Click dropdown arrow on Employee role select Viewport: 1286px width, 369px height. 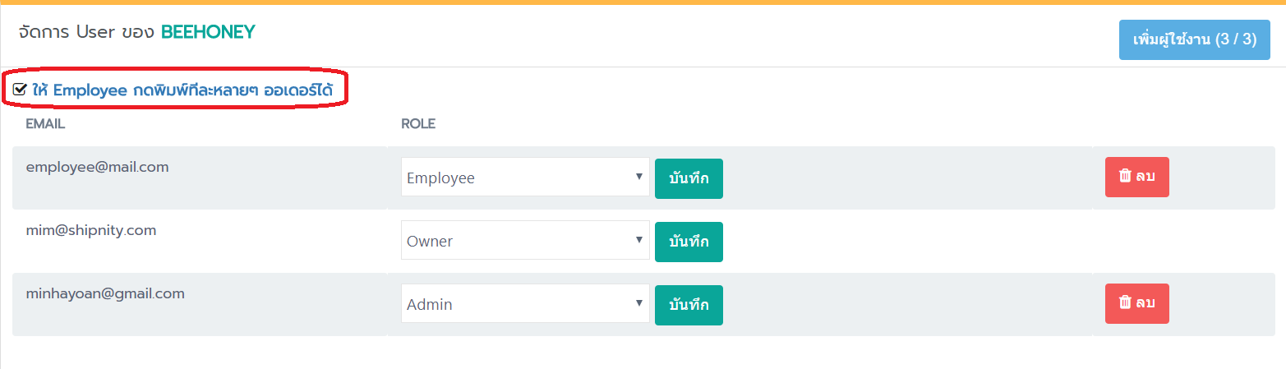click(638, 177)
